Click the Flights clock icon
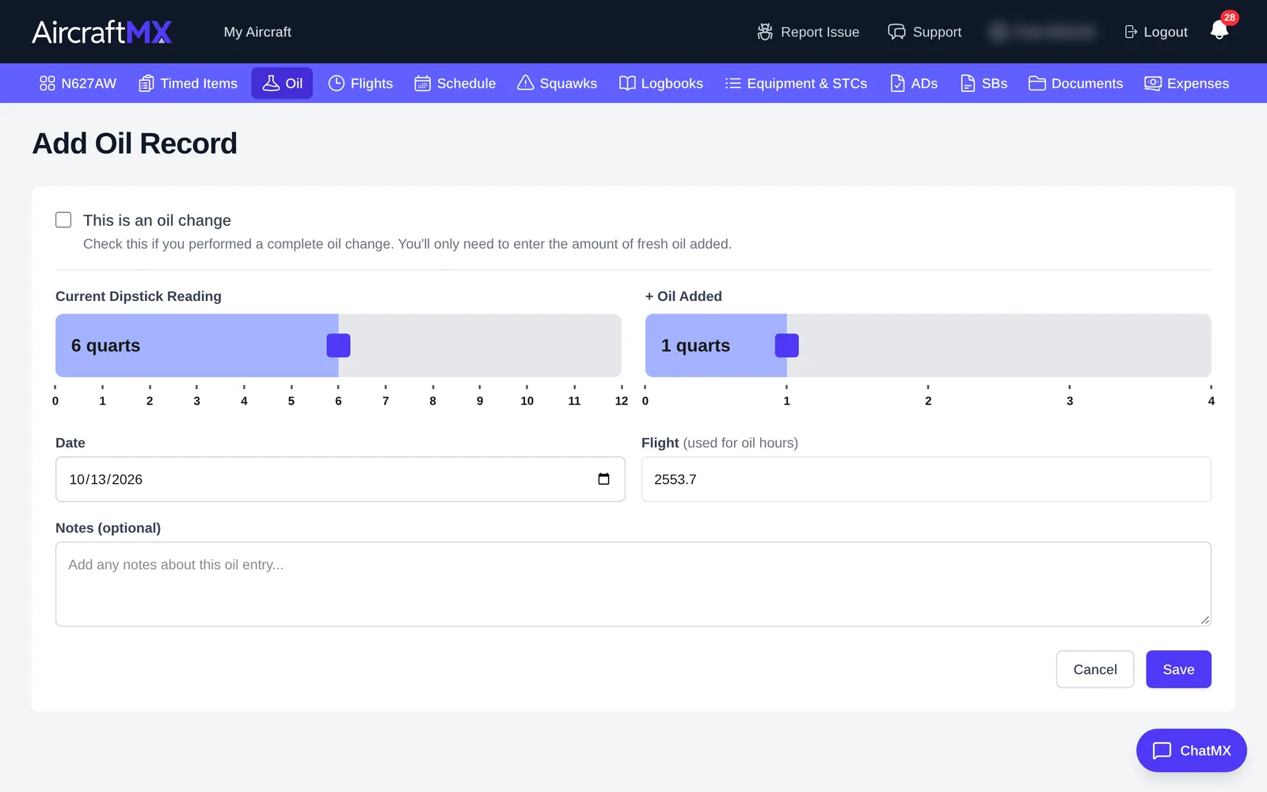The width and height of the screenshot is (1267, 792). (x=337, y=83)
